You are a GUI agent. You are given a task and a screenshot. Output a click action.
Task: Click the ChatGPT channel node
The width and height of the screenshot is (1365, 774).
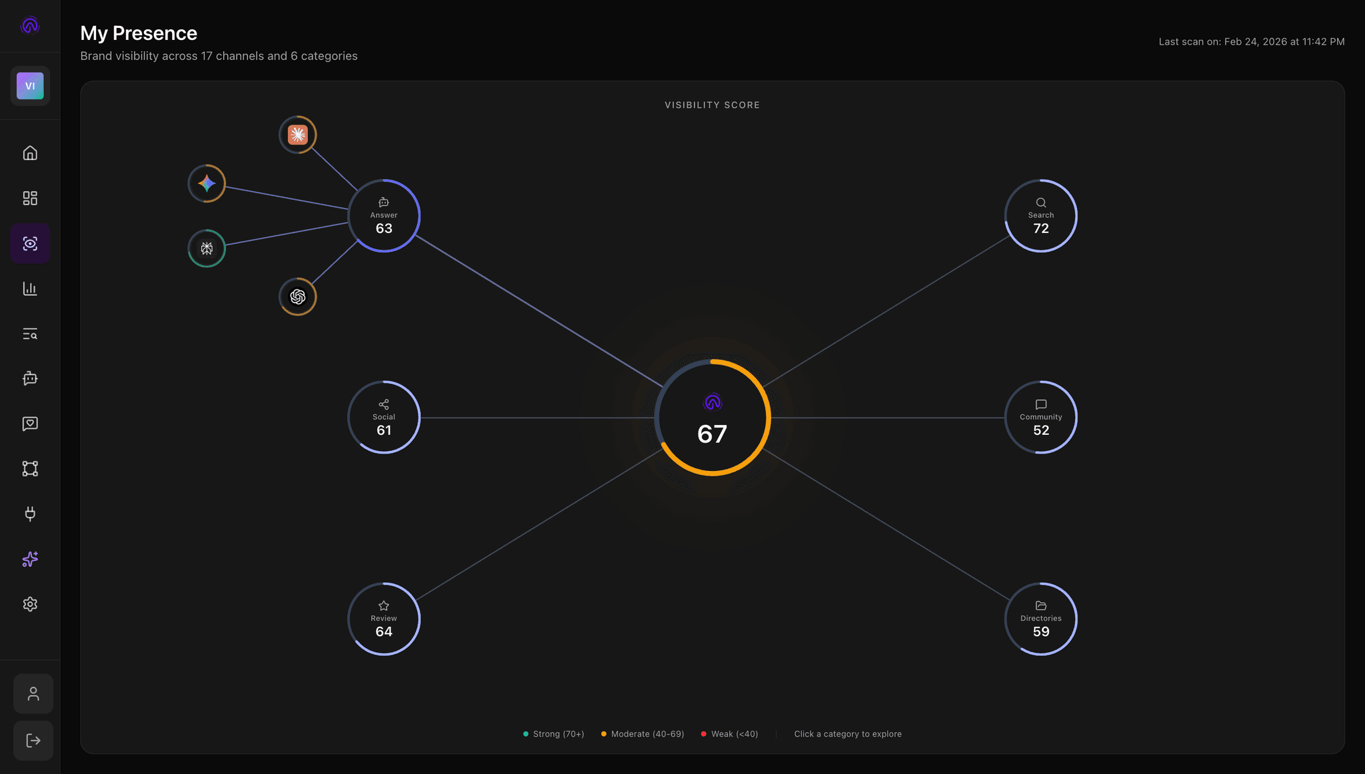click(297, 296)
